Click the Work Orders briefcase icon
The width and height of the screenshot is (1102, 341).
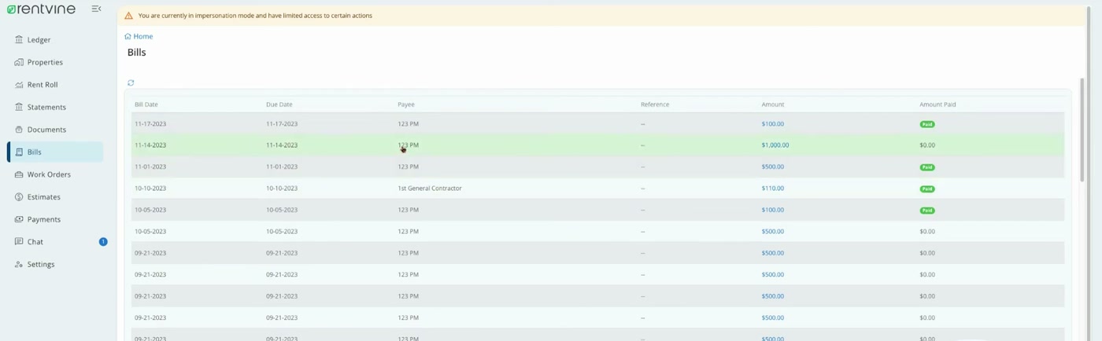pos(19,174)
